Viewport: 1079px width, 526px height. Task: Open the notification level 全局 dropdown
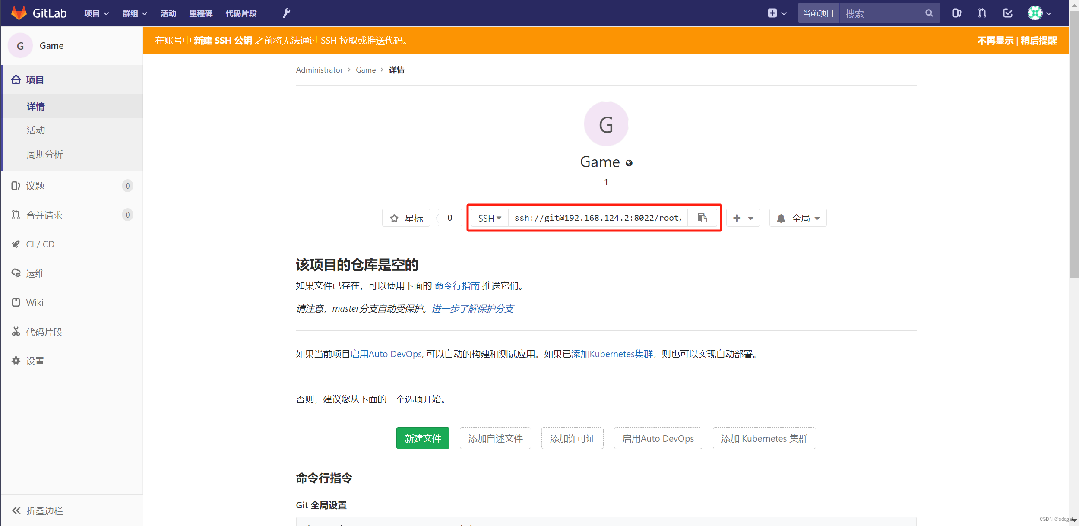tap(798, 219)
